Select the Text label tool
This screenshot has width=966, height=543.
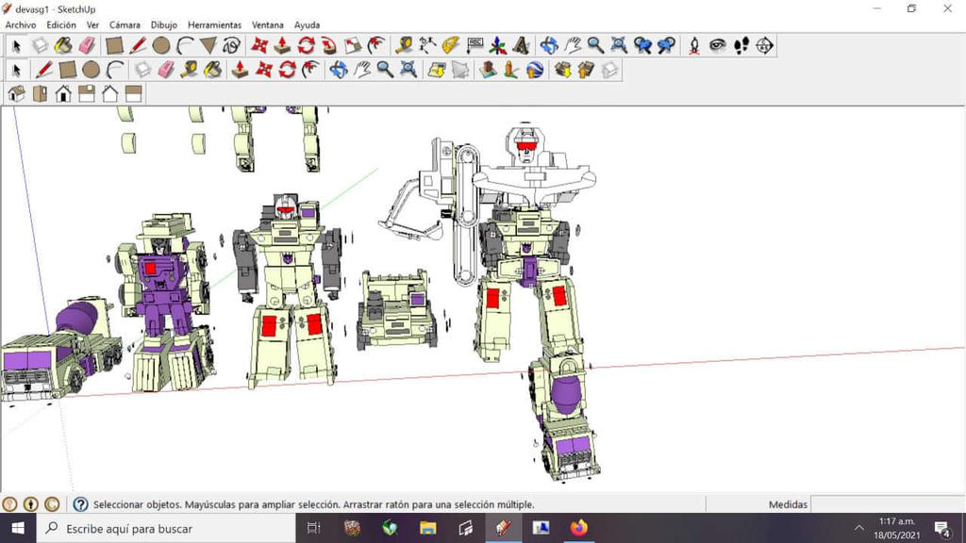(475, 45)
